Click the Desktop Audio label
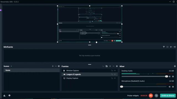 click(x=127, y=71)
